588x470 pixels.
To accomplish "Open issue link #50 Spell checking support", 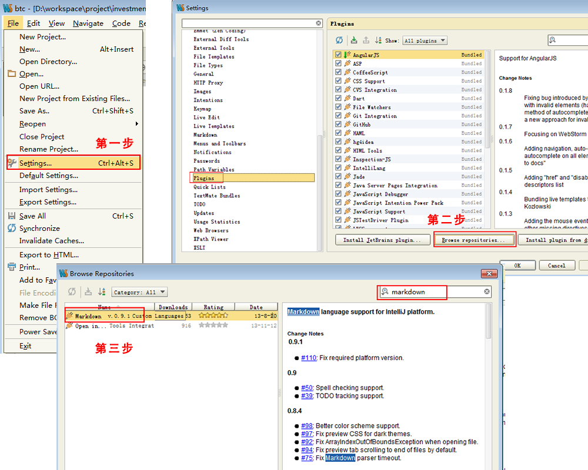I will tap(307, 388).
